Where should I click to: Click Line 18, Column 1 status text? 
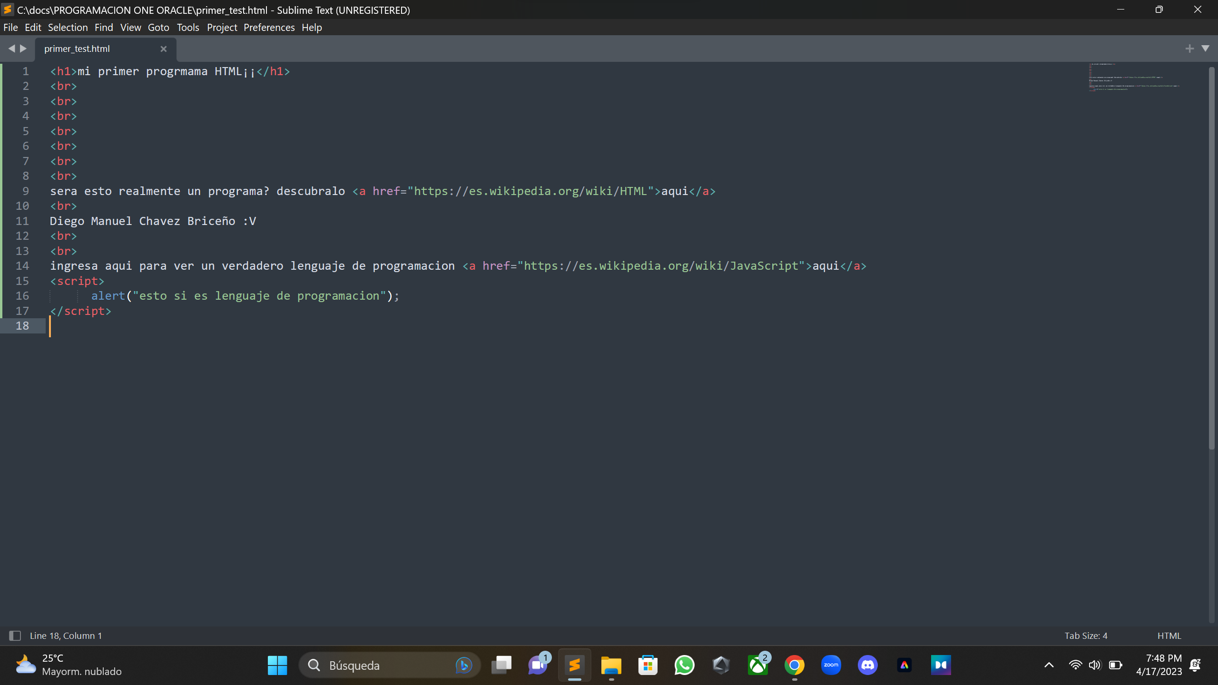[x=66, y=636]
